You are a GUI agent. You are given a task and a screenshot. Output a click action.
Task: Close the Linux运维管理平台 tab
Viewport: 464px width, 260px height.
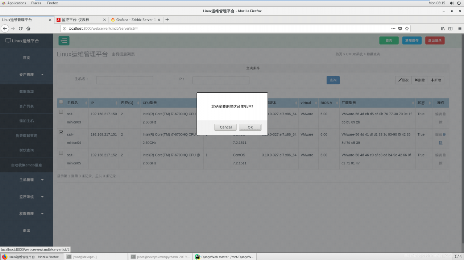click(x=50, y=20)
